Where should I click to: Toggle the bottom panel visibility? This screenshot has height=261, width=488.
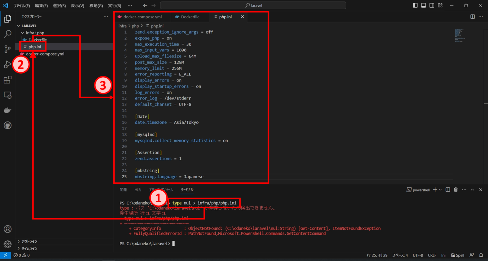423,5
